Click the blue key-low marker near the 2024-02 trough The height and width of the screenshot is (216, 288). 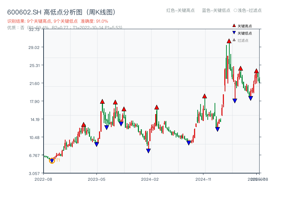pyautogui.click(x=148, y=150)
